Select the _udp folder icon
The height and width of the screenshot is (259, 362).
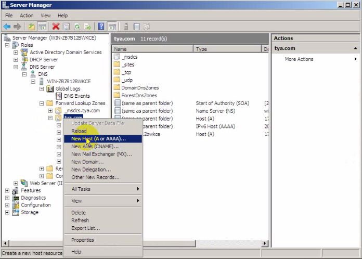click(117, 80)
